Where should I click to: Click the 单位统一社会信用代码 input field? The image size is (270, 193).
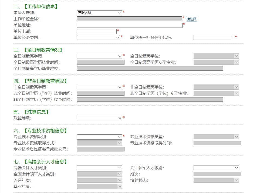(x=213, y=38)
